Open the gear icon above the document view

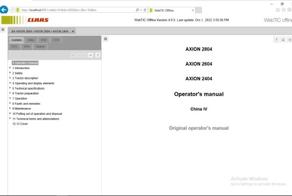click(106, 39)
